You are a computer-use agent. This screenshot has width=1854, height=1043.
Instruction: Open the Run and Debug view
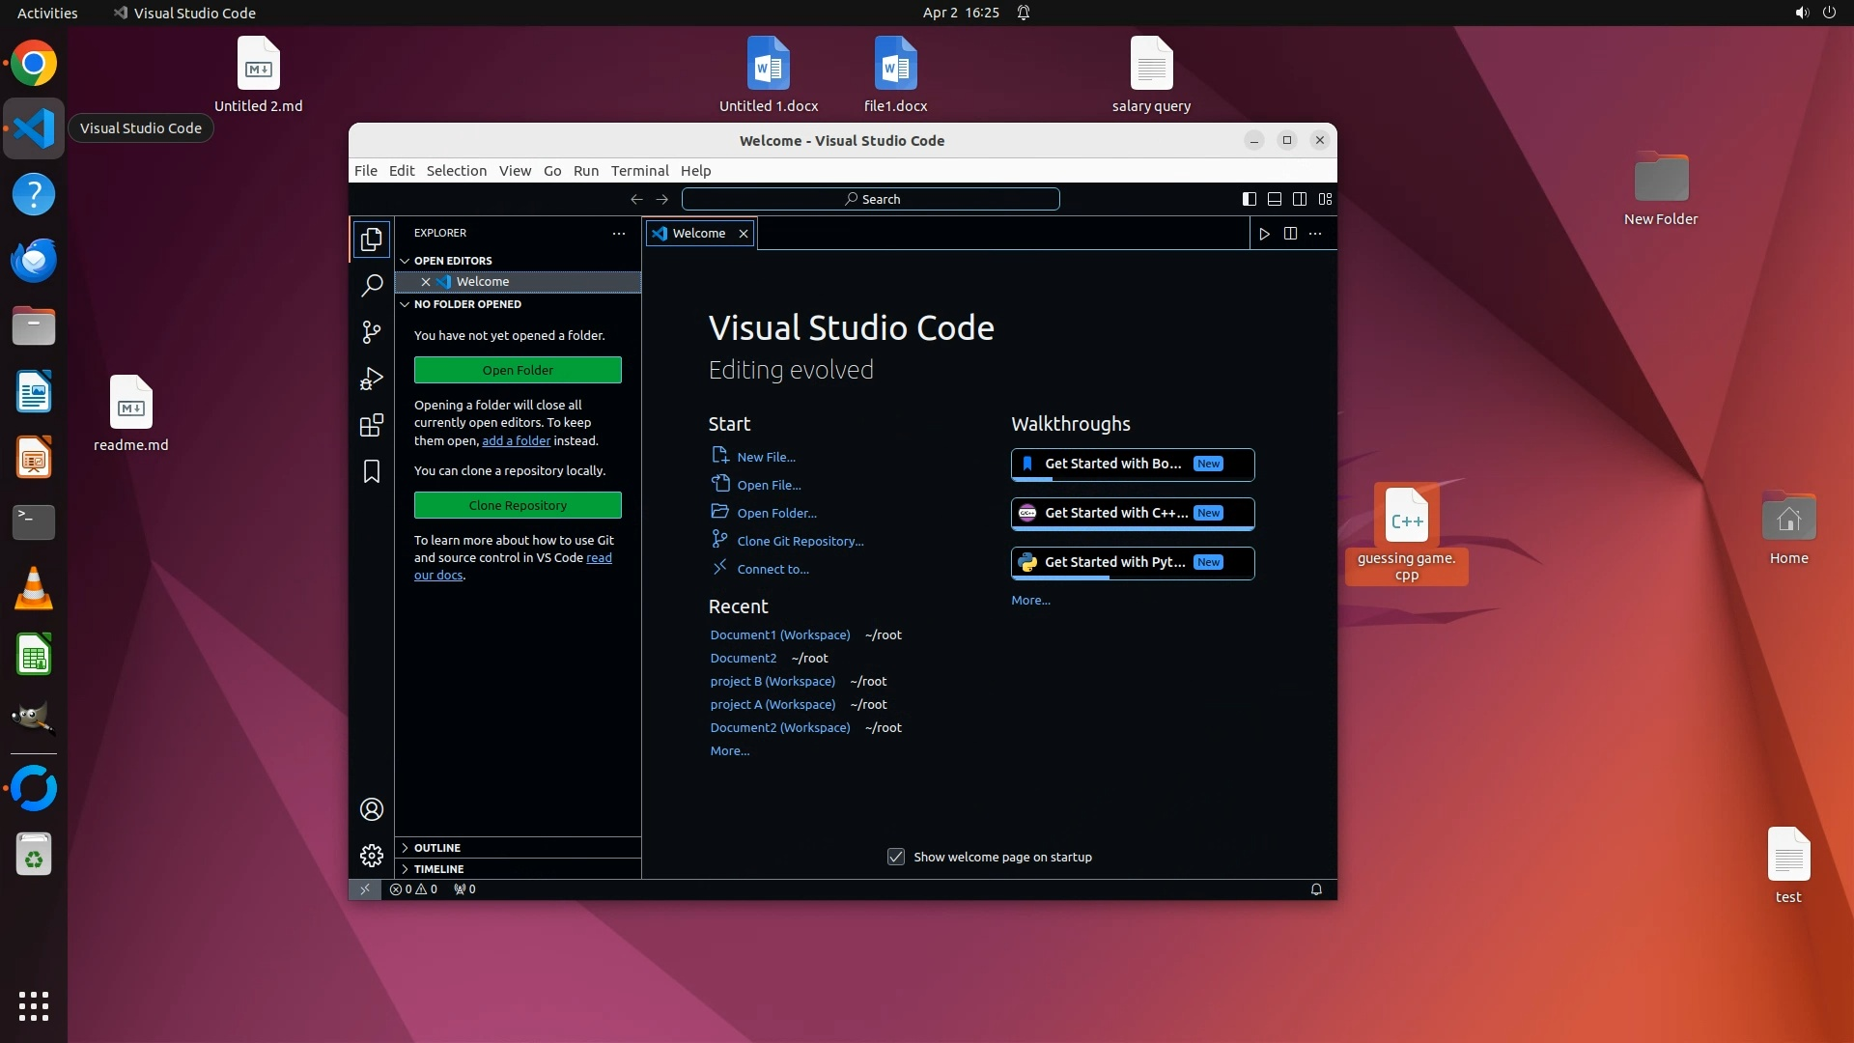tap(372, 379)
